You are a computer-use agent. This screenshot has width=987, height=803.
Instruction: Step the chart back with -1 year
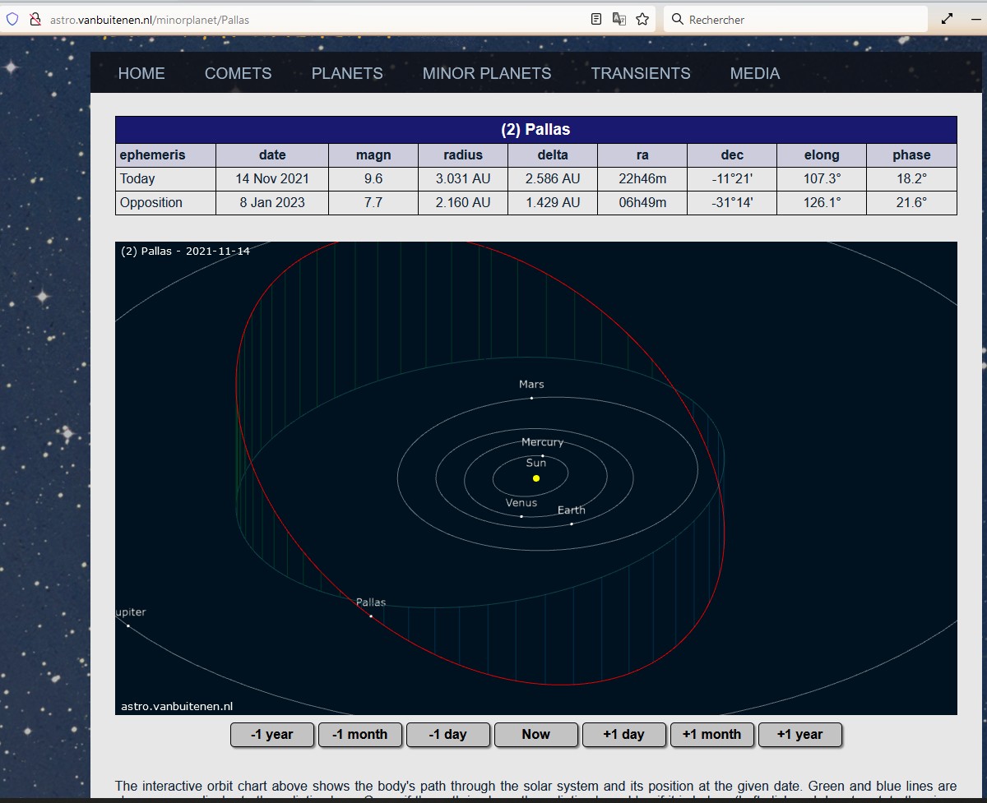click(272, 735)
